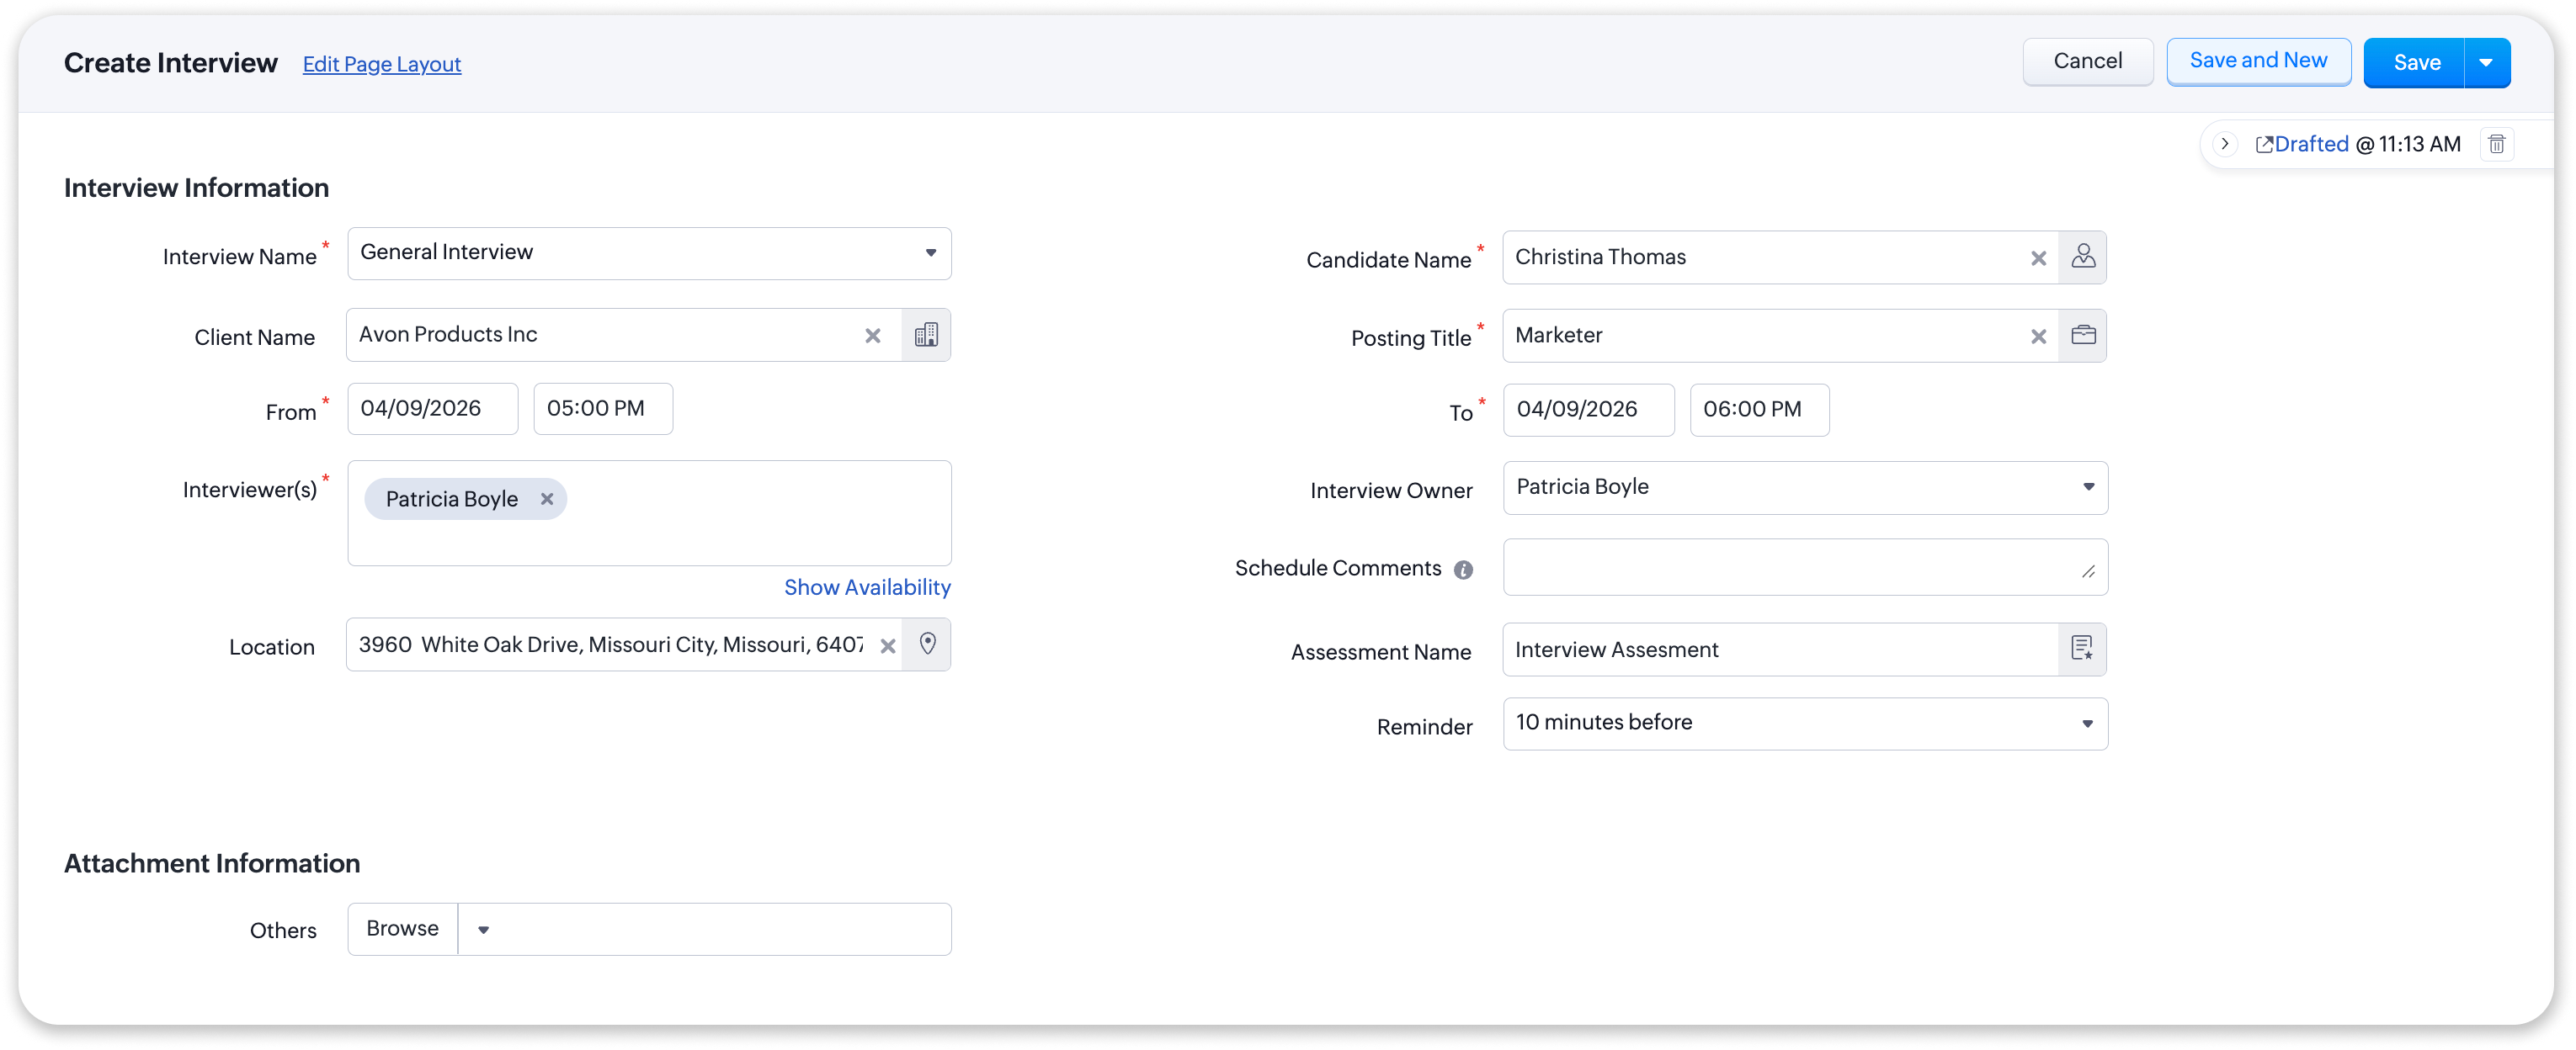Expand the Browse attachment source arrow

pyautogui.click(x=483, y=931)
